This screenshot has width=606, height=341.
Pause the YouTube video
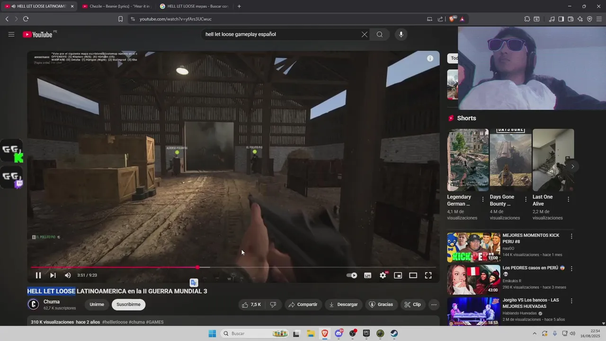click(38, 275)
